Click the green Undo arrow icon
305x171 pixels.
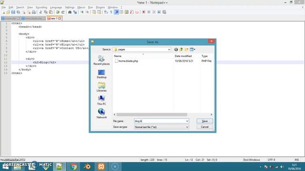click(x=58, y=12)
